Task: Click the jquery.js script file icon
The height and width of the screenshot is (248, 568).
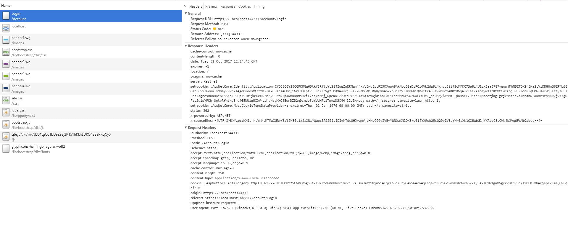Action: 6,113
